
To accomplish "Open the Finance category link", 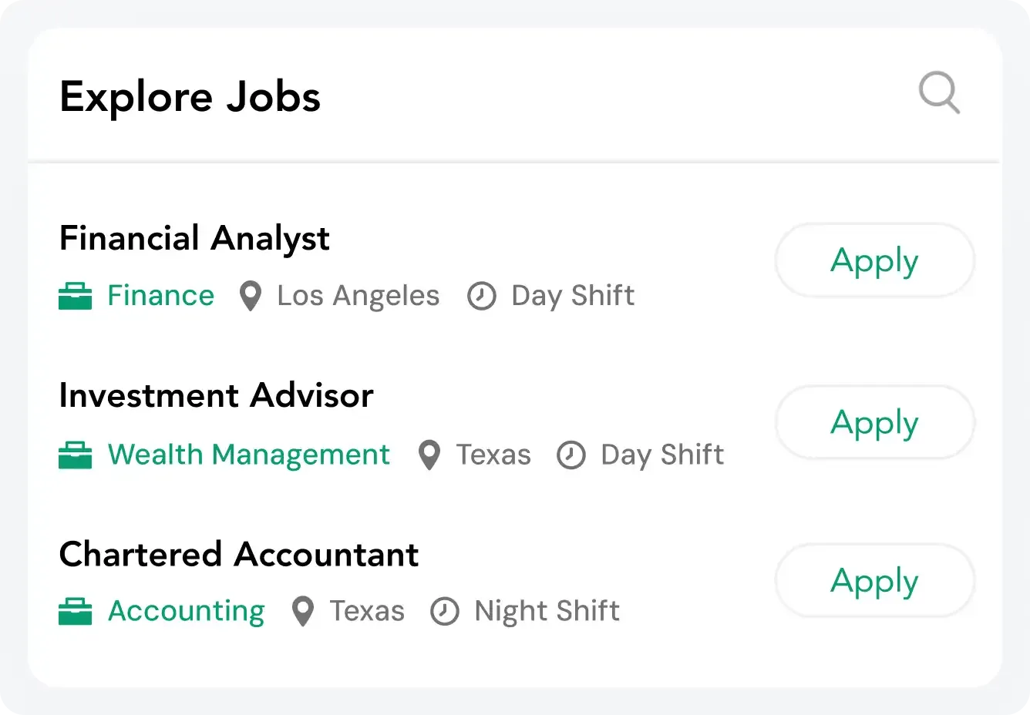I will pyautogui.click(x=160, y=295).
